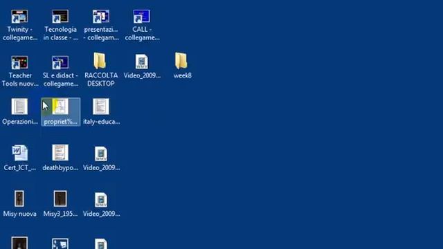The width and height of the screenshot is (443, 249).
Task: Click the Misy3_195... image thumbnail
Action: pos(60,199)
